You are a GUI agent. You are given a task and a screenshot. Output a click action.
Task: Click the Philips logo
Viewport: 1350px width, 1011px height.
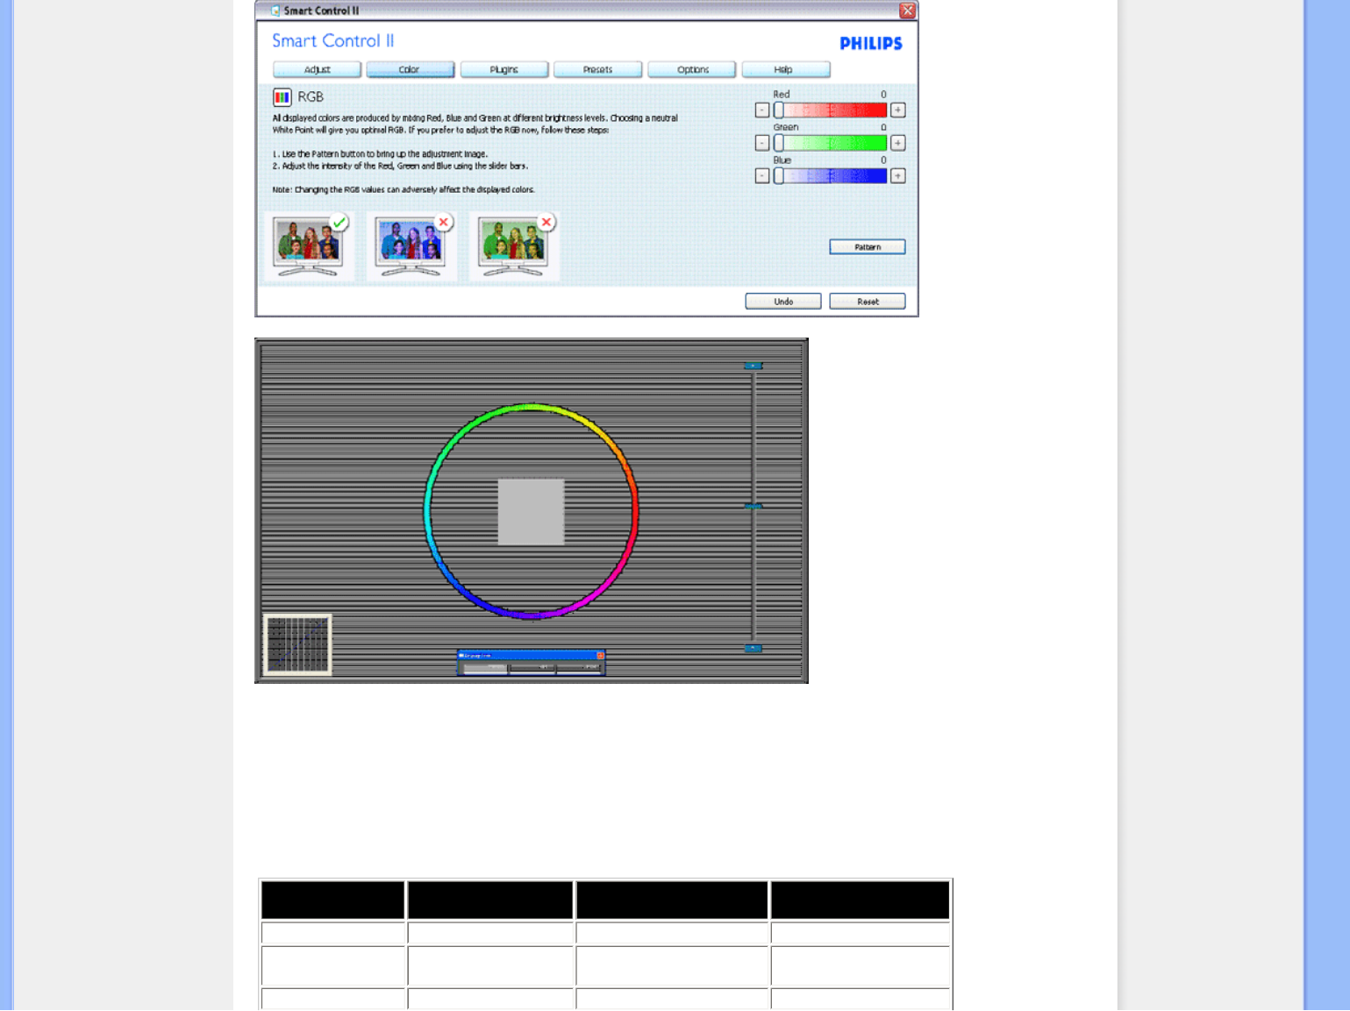[871, 44]
